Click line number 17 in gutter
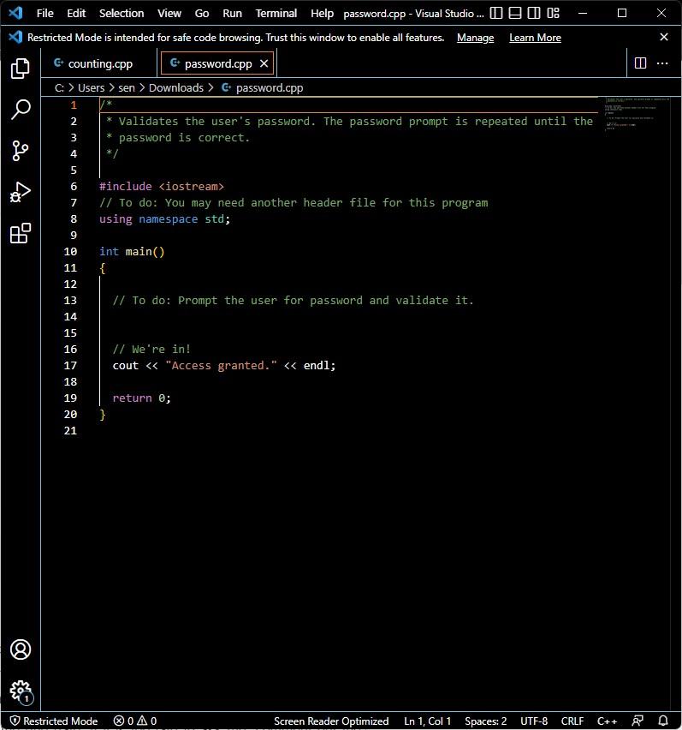This screenshot has width=682, height=730. coord(70,366)
